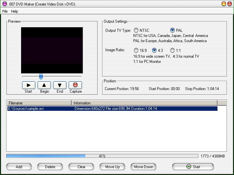Choose the 1:1 image ratio

(x=172, y=50)
